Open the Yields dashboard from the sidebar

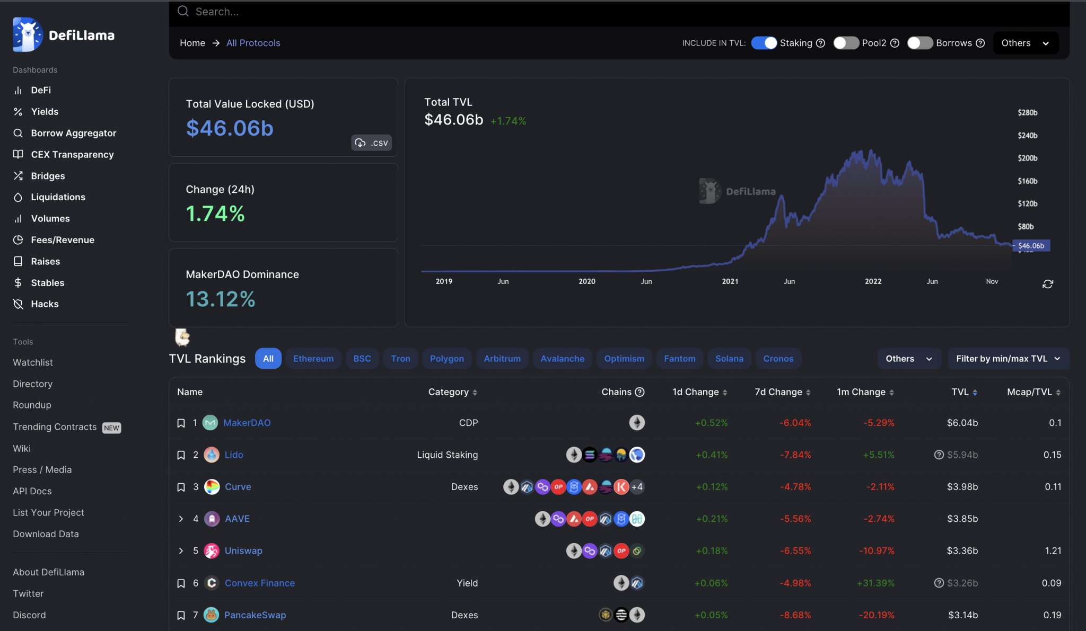point(45,111)
